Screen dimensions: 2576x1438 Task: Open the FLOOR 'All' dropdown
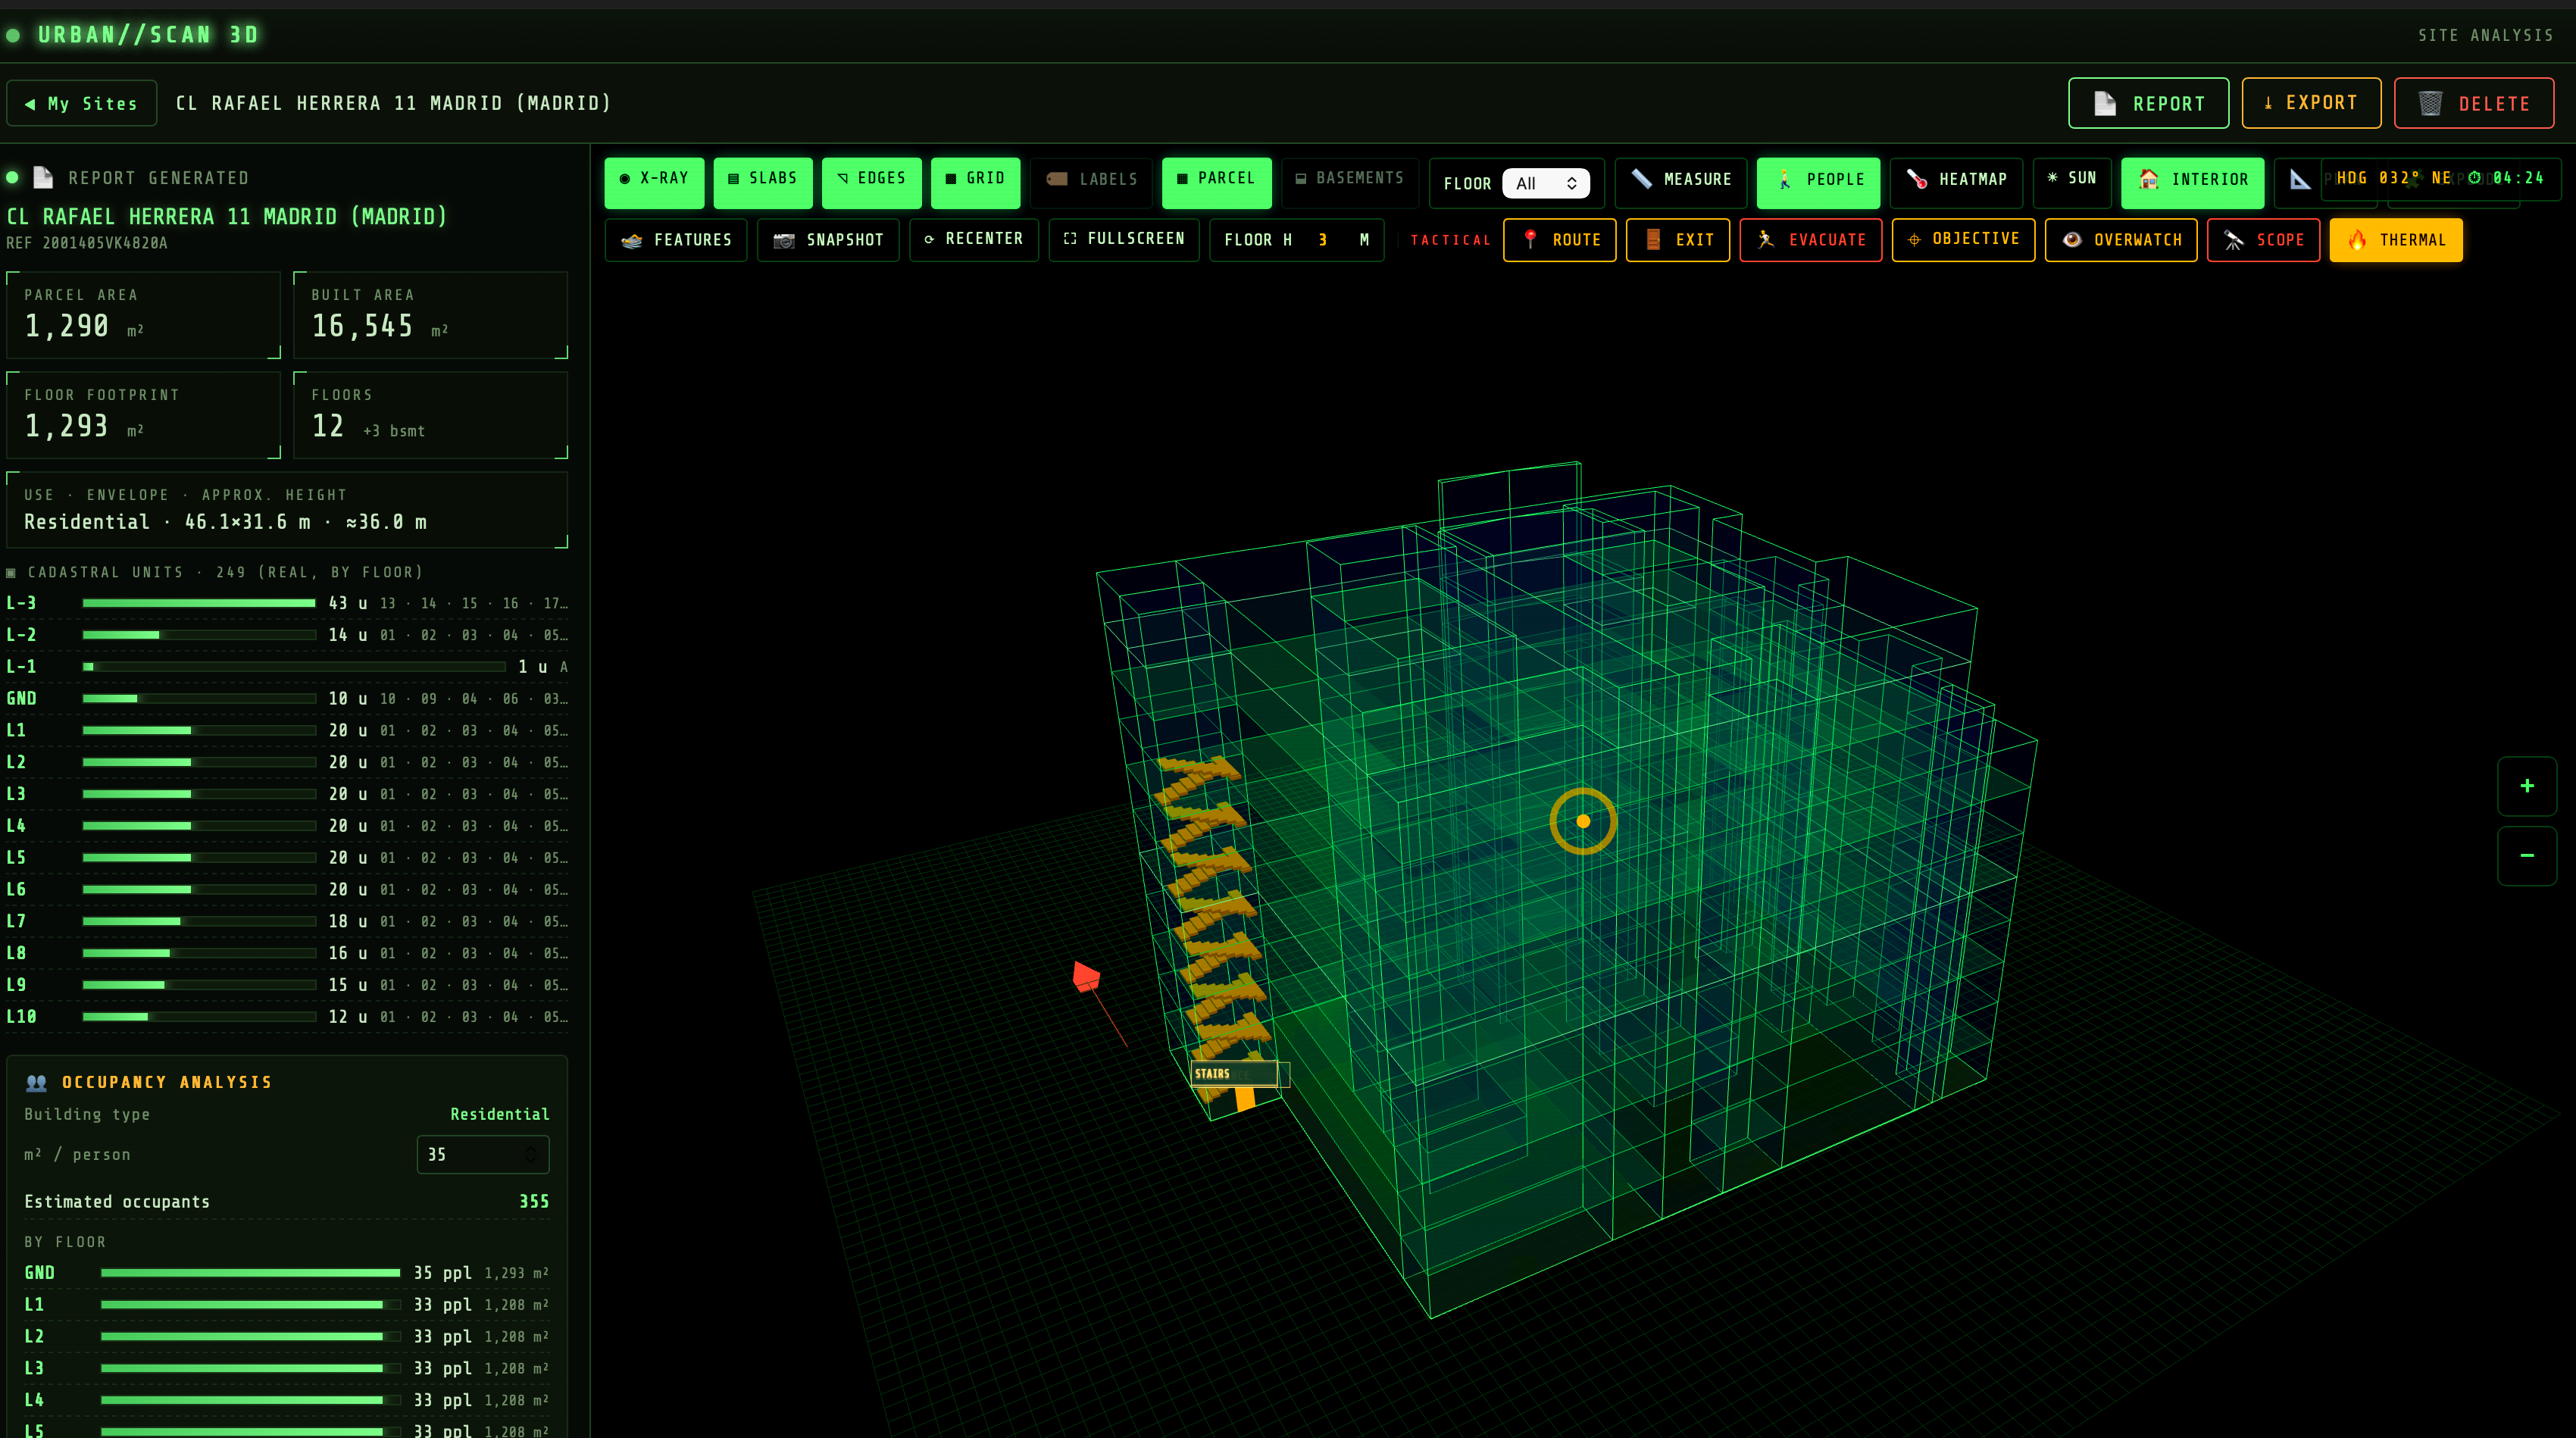coord(1545,183)
